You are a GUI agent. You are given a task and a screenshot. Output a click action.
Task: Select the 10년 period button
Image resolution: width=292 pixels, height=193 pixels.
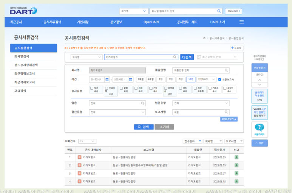(x=191, y=79)
